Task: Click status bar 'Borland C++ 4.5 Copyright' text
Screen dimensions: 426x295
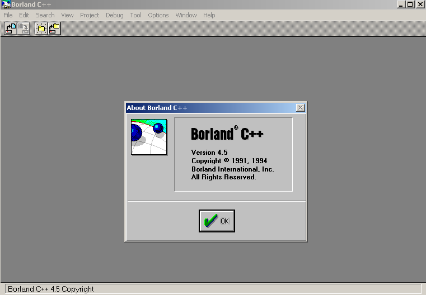Action: [51, 289]
